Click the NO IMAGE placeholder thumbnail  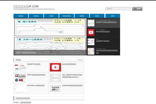tap(55, 78)
